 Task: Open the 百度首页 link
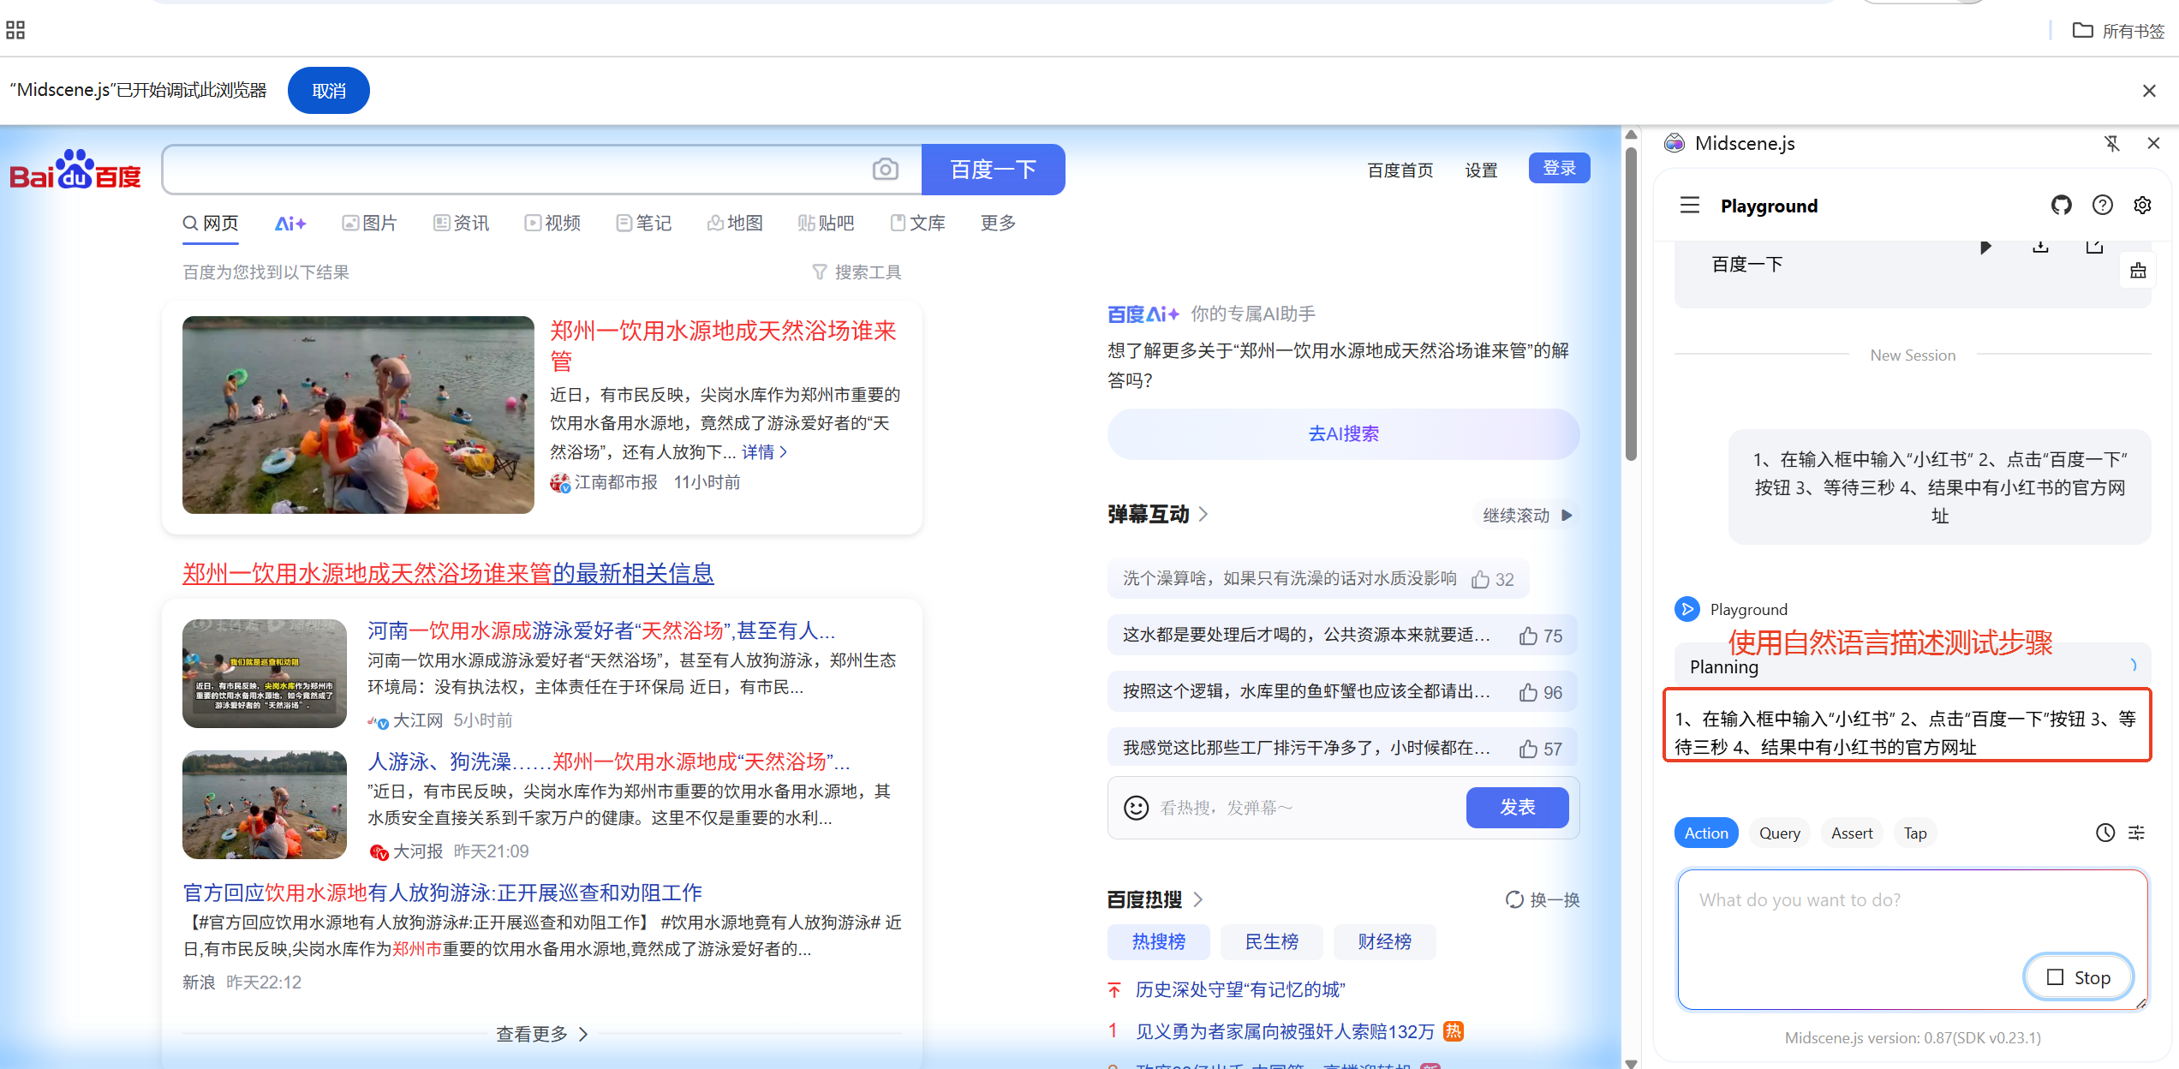1400,170
